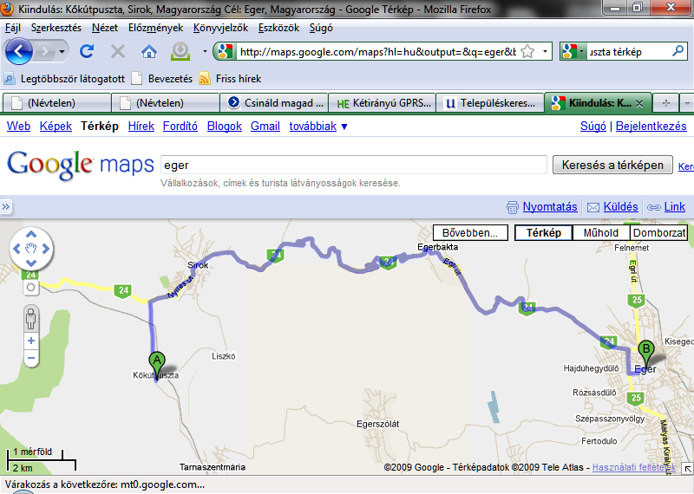The width and height of the screenshot is (694, 494).
Task: Open Blogok link
Action: pyautogui.click(x=225, y=126)
